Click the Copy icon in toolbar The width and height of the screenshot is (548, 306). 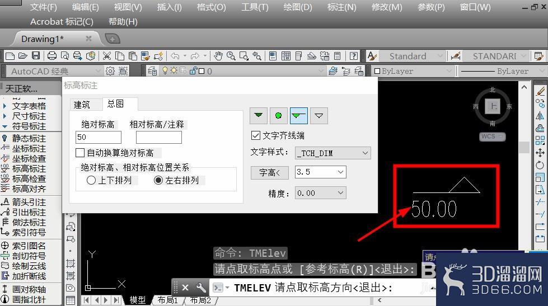(120, 56)
